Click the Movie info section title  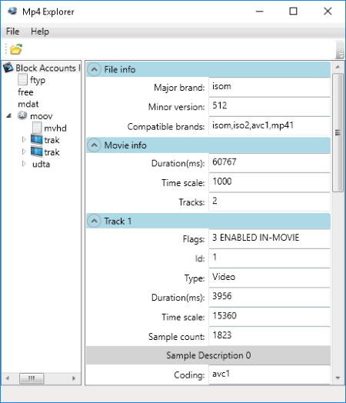[125, 145]
